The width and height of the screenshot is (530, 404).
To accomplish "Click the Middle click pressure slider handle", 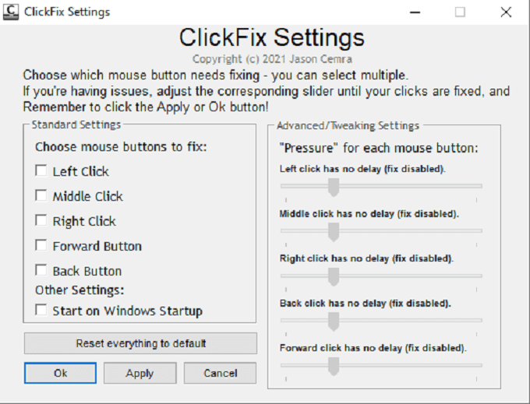I will tap(334, 231).
